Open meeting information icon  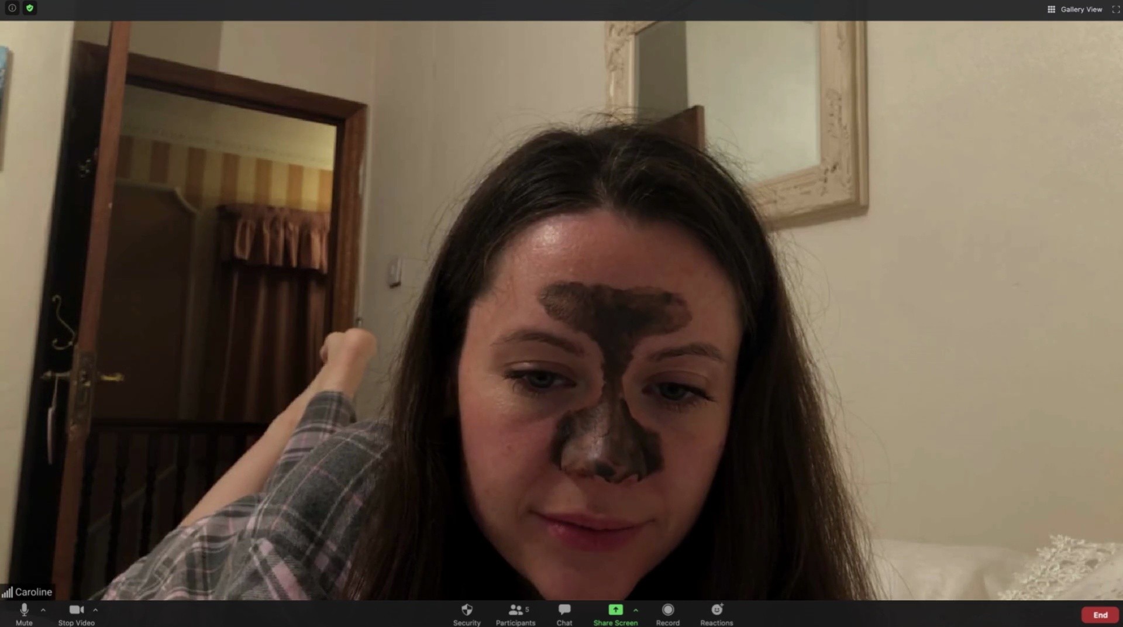click(12, 8)
